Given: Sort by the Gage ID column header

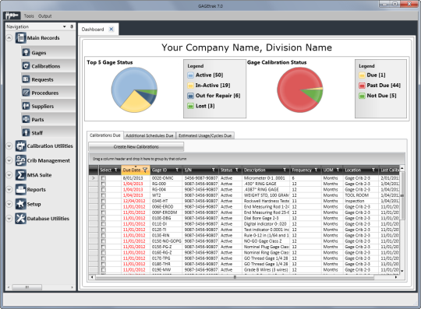Looking at the screenshot, I should [160, 170].
